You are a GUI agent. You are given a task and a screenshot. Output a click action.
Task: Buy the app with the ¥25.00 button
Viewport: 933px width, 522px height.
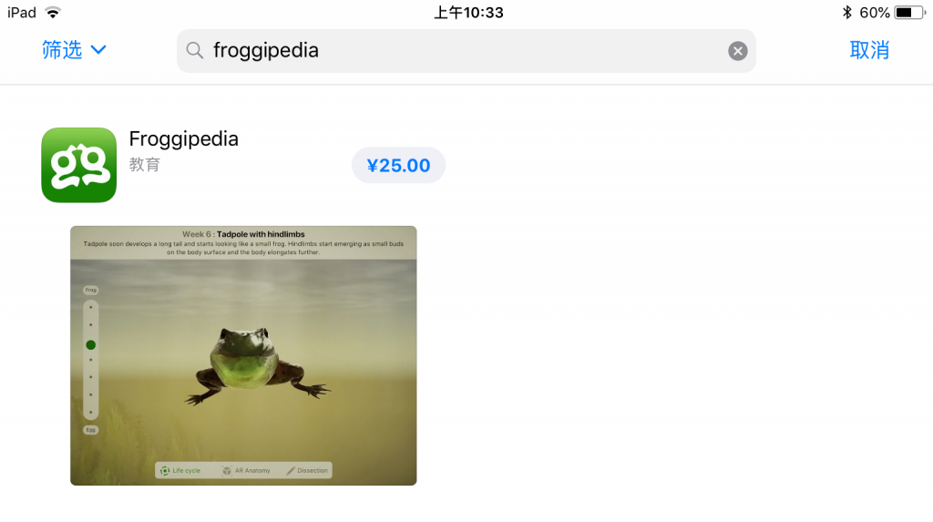coord(398,165)
